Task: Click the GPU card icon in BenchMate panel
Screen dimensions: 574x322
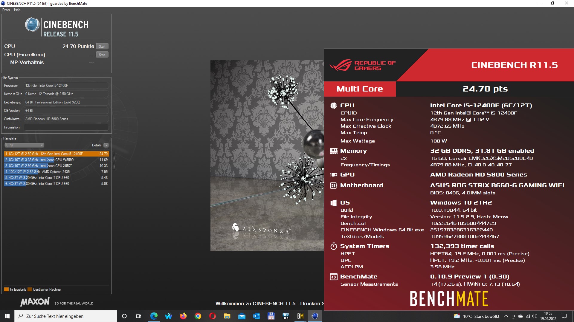Action: (x=334, y=175)
